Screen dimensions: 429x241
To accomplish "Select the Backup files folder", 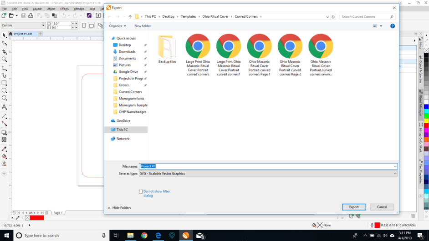I will [167, 49].
